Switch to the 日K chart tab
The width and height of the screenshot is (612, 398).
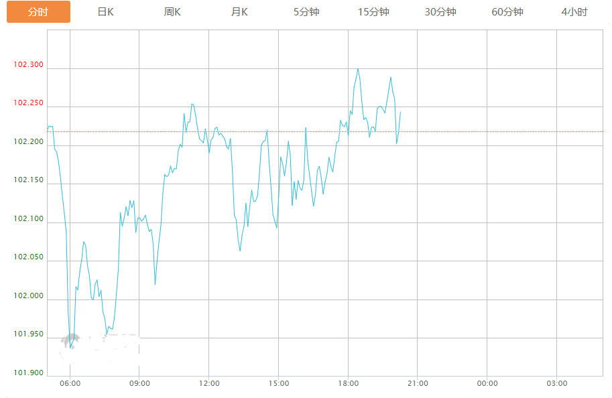point(105,12)
